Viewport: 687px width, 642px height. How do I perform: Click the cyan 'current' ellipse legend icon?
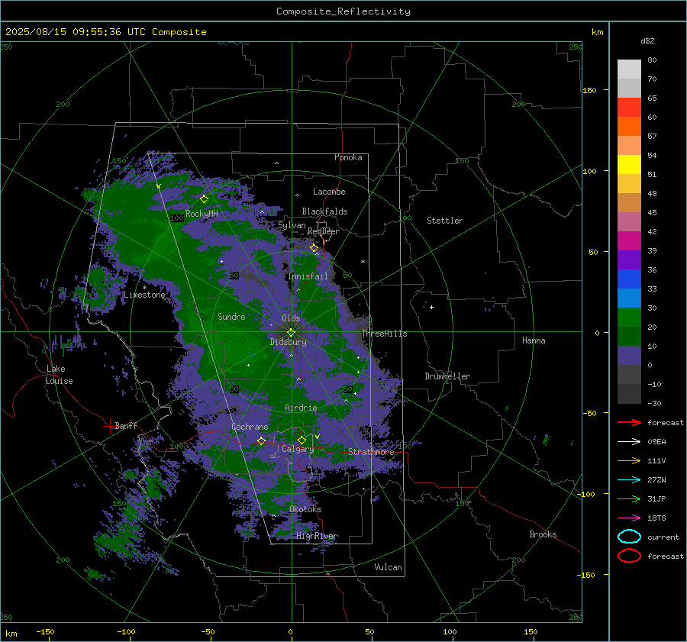(629, 537)
